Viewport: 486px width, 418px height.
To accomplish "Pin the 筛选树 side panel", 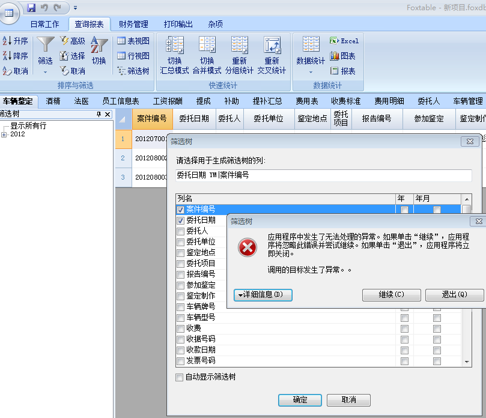I will (x=99, y=114).
